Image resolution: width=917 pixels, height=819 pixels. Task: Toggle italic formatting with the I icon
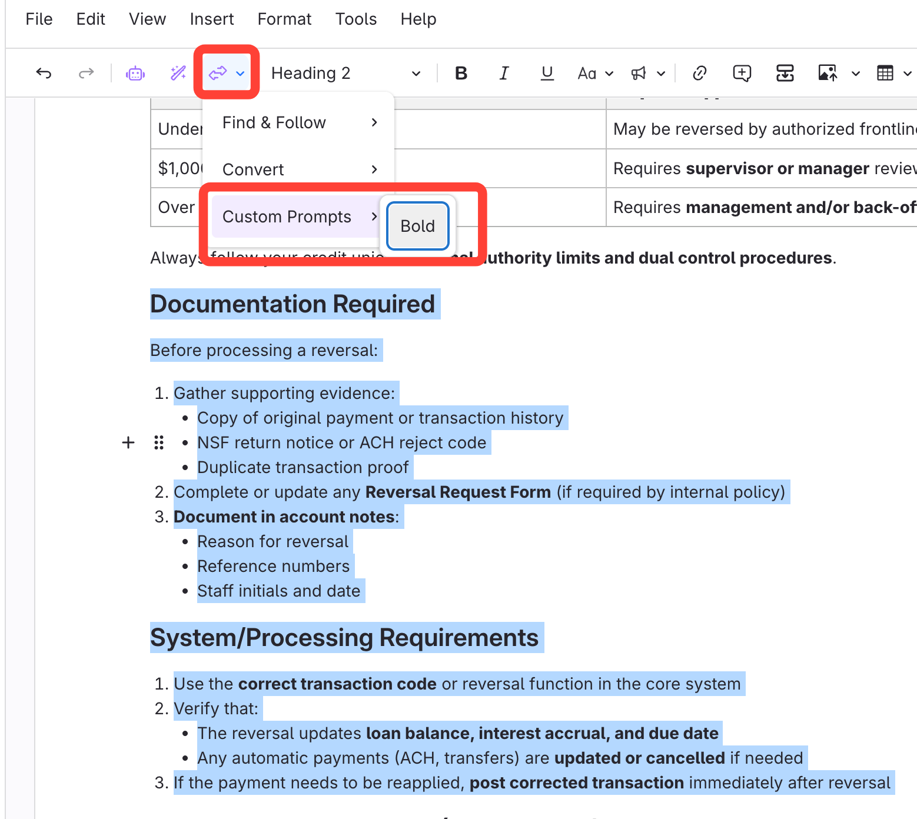tap(504, 73)
